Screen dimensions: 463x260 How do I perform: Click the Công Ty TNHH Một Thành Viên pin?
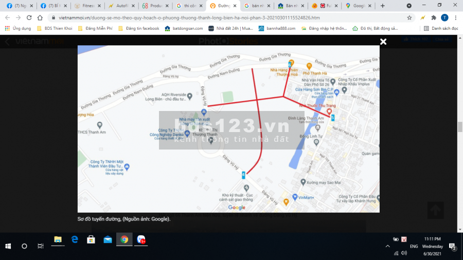click(127, 167)
